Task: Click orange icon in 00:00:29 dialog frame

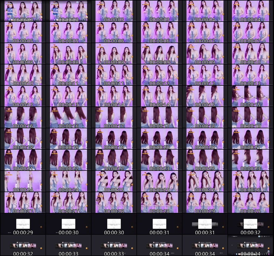Action: coord(41,227)
